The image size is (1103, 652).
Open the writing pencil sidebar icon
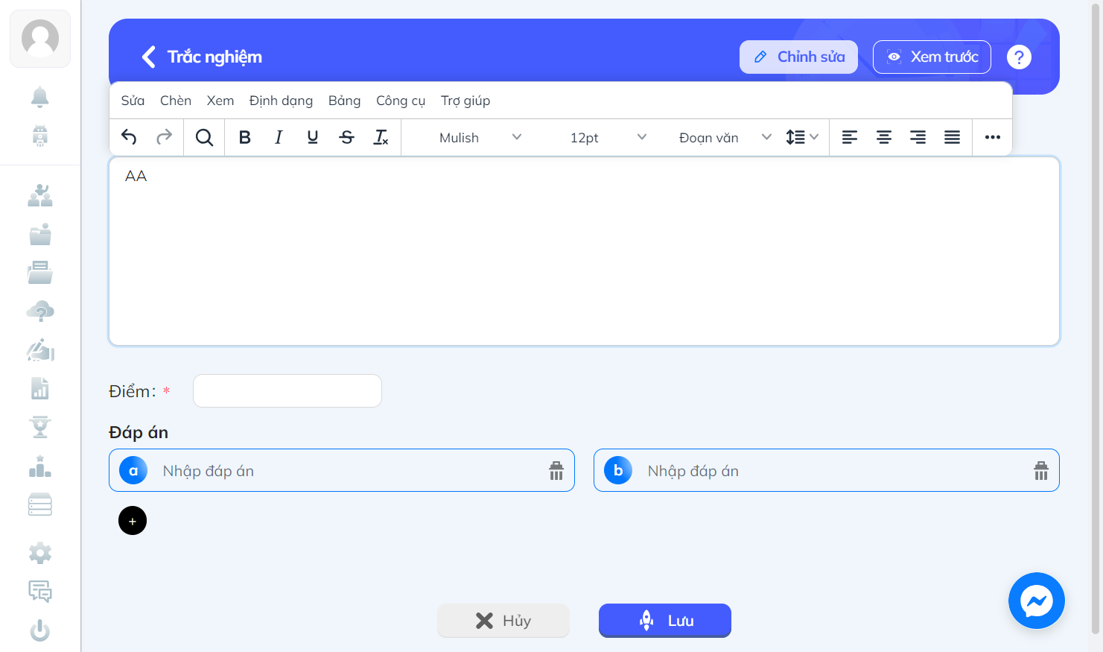point(40,350)
